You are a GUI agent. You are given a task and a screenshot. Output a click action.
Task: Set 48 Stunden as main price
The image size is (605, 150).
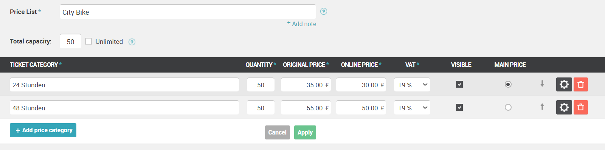508,107
